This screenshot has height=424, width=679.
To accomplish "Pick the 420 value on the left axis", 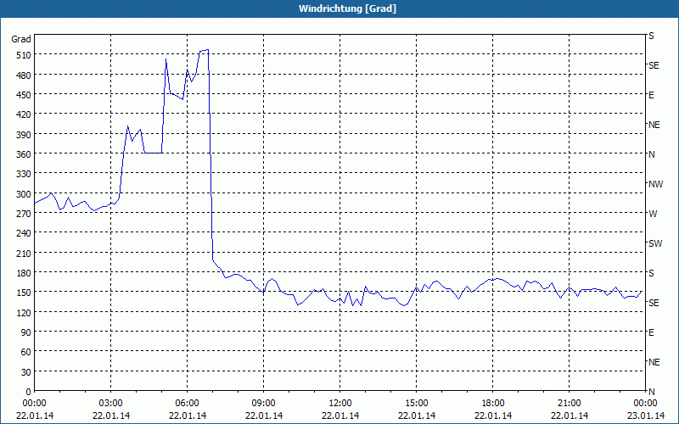I will (24, 114).
